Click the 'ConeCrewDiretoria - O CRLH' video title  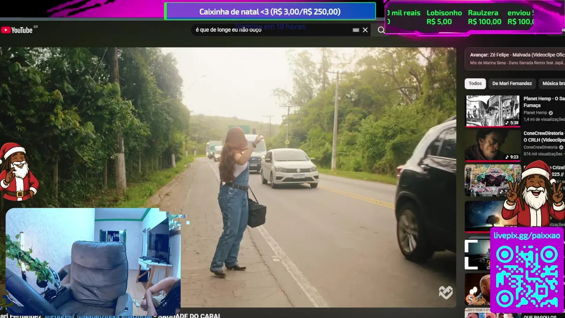tap(544, 136)
